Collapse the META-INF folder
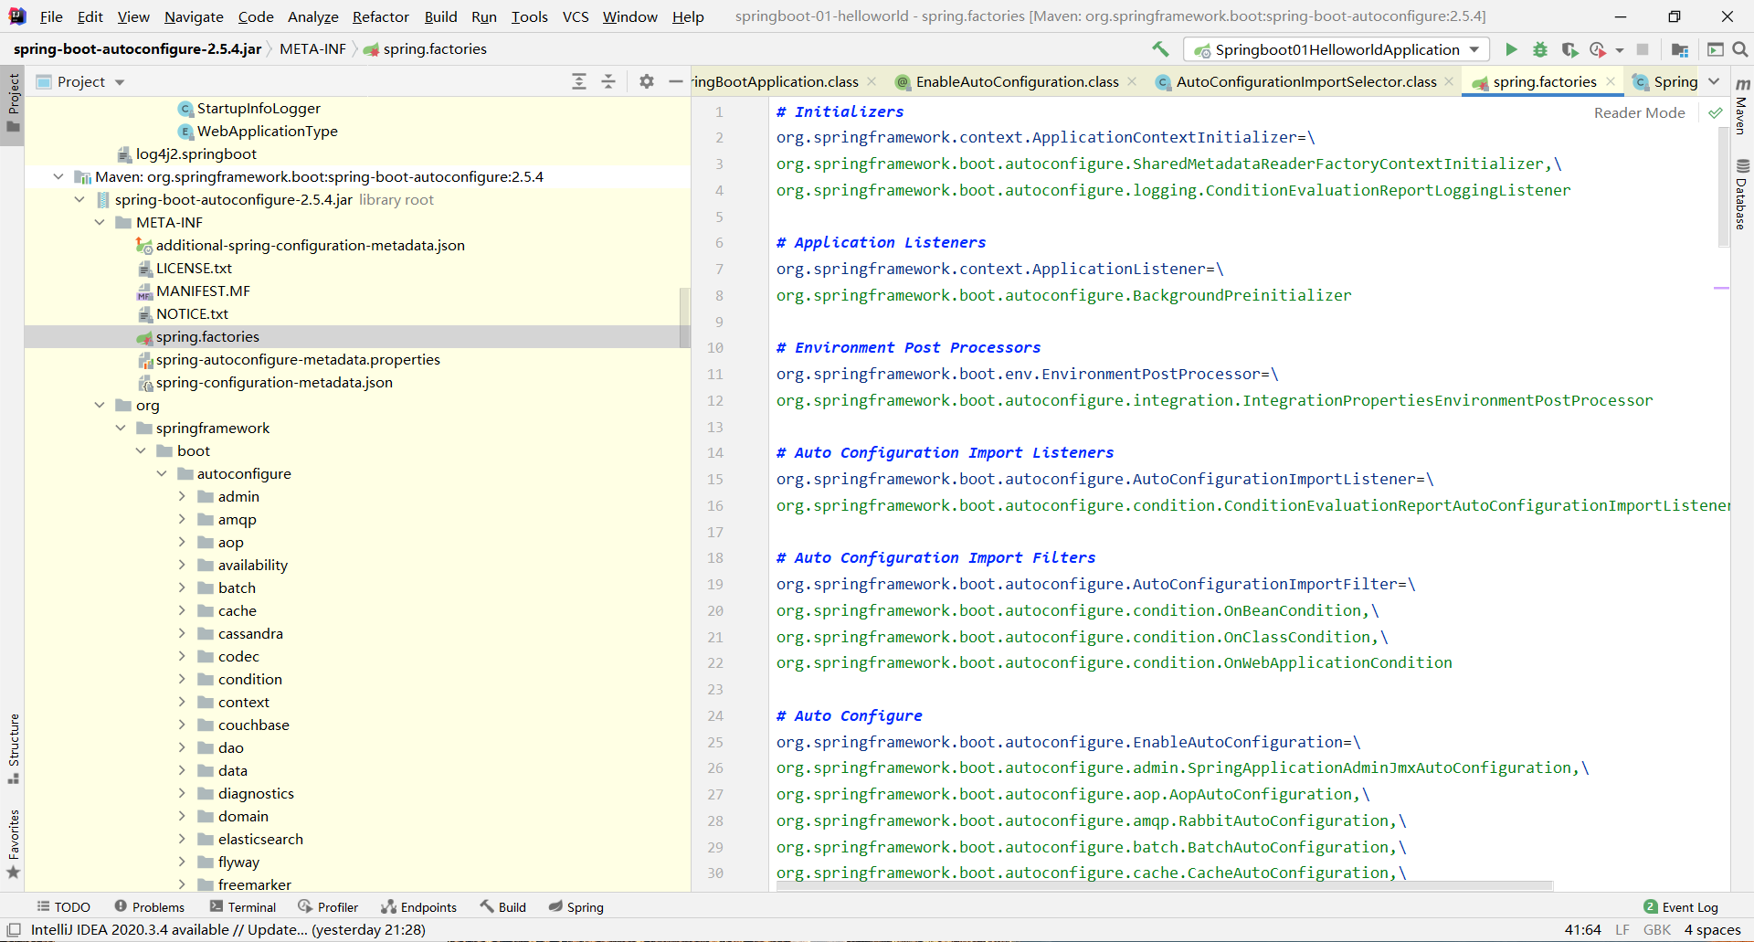Image resolution: width=1754 pixels, height=942 pixels. point(100,222)
